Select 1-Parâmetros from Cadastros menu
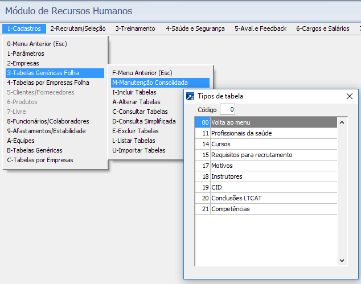Screen dimensions: 361x284 (26, 53)
